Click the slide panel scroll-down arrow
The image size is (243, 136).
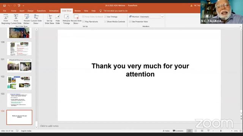point(36,128)
